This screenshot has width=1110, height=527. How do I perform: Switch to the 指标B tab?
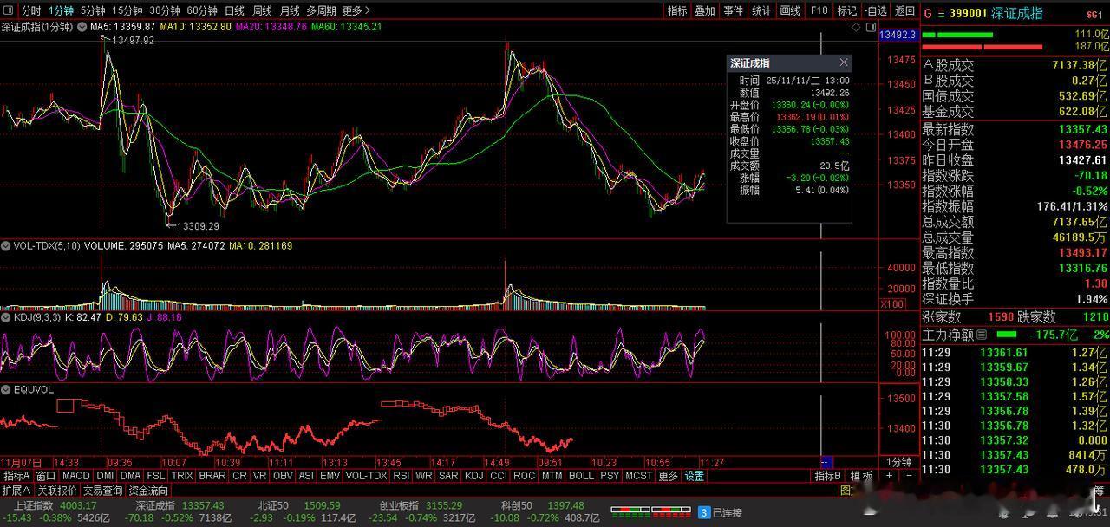[828, 476]
